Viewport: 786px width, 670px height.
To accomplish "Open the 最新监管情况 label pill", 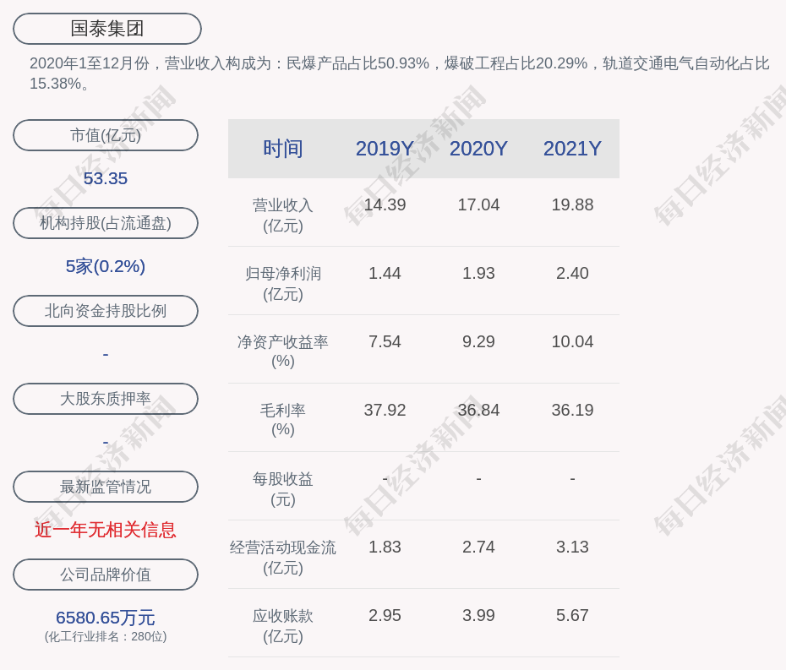I will click(106, 487).
